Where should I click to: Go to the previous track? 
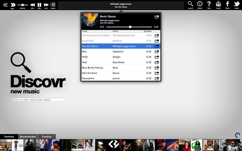coord(32,5)
